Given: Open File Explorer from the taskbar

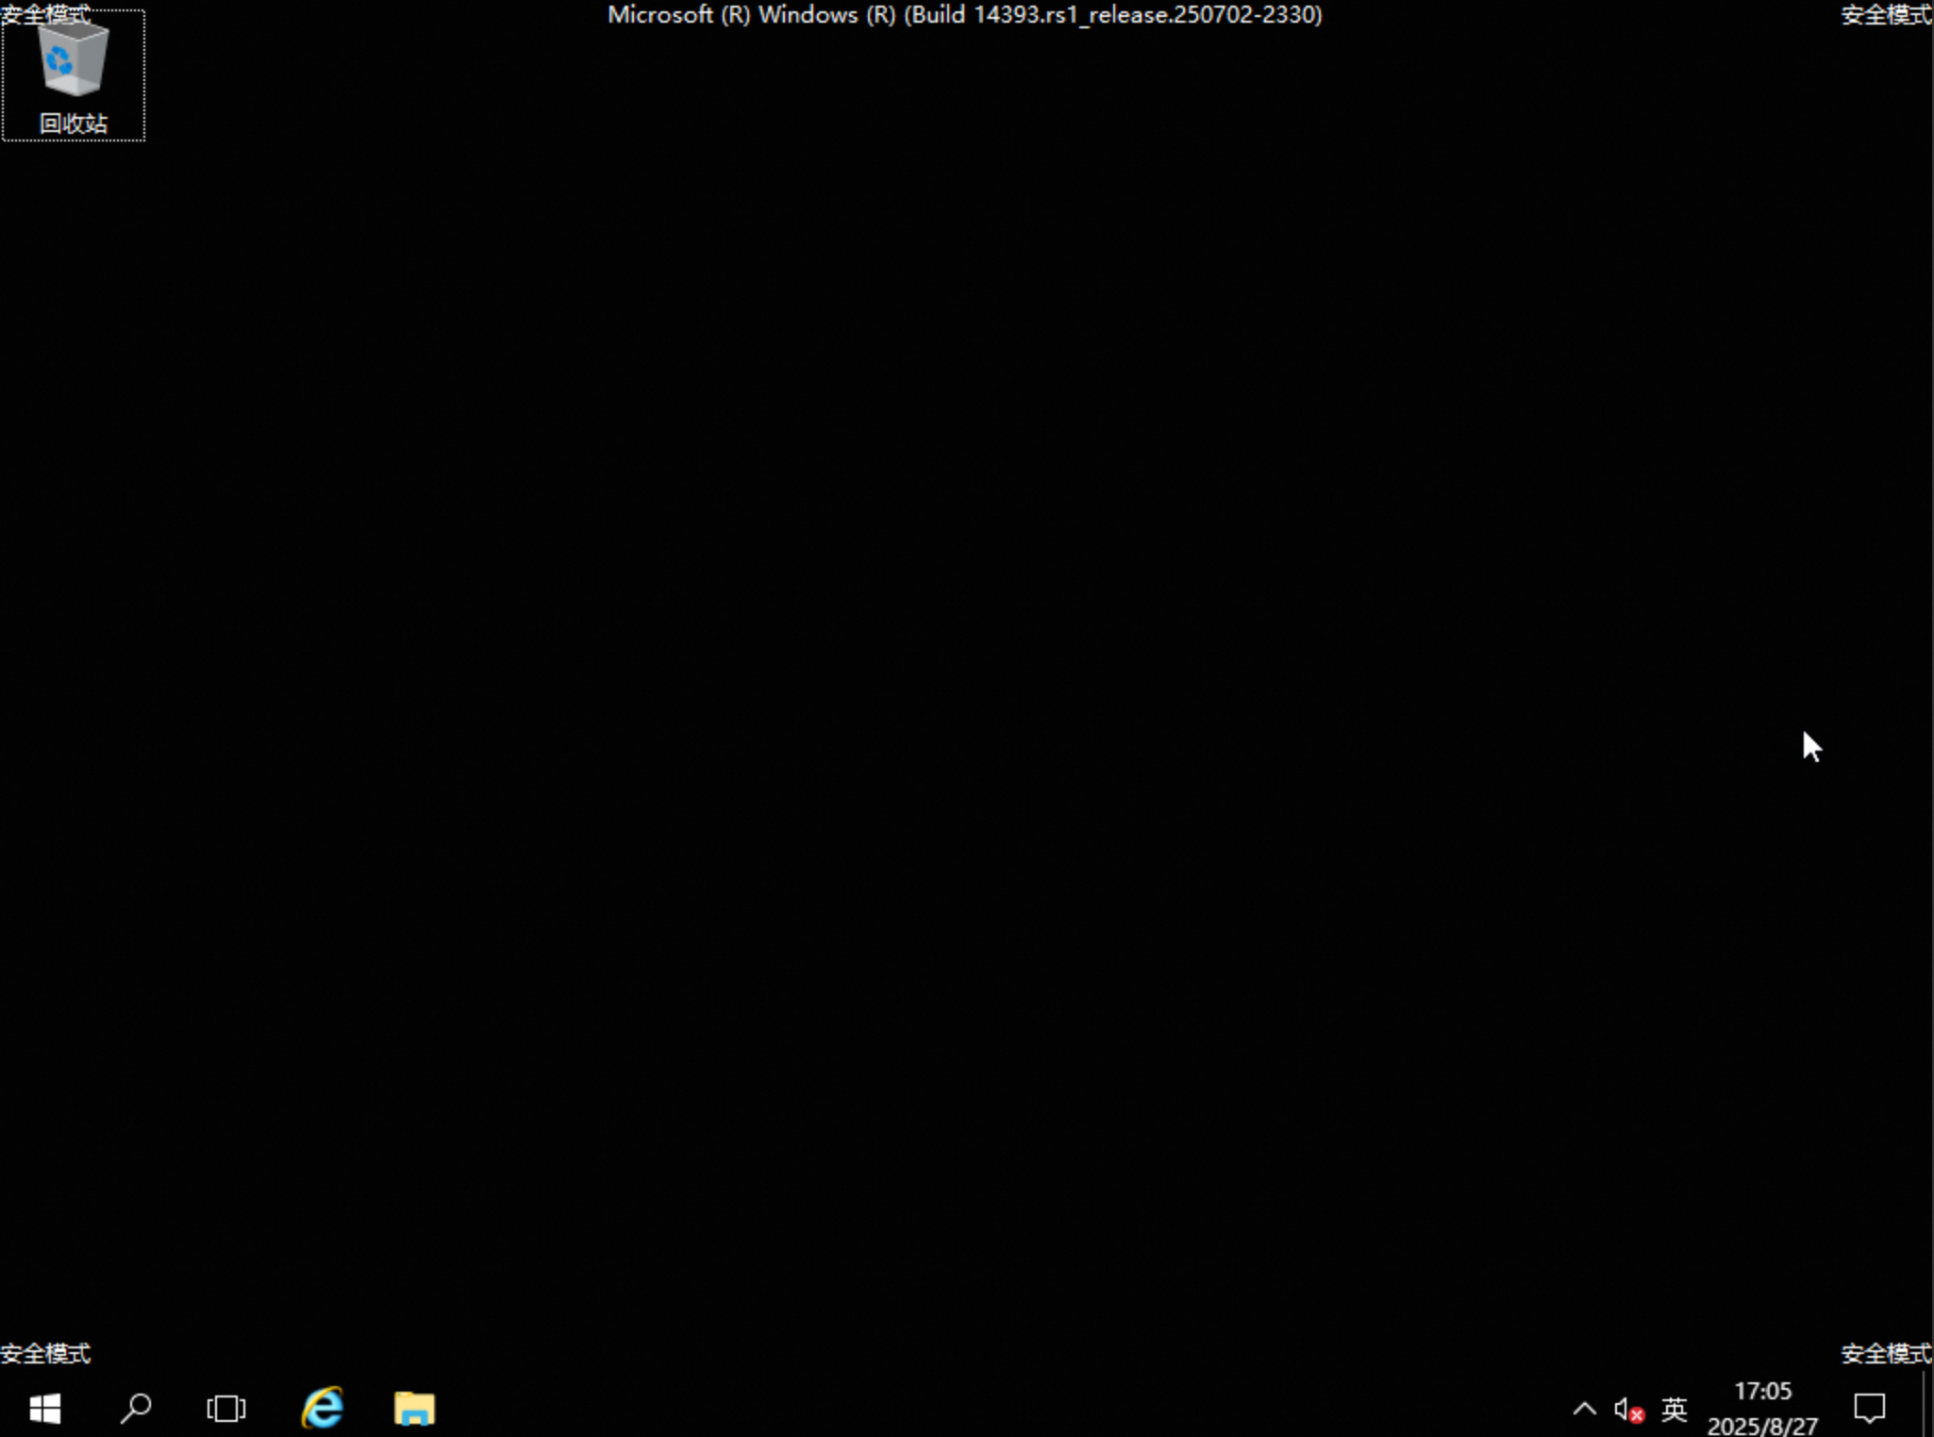Looking at the screenshot, I should point(413,1409).
